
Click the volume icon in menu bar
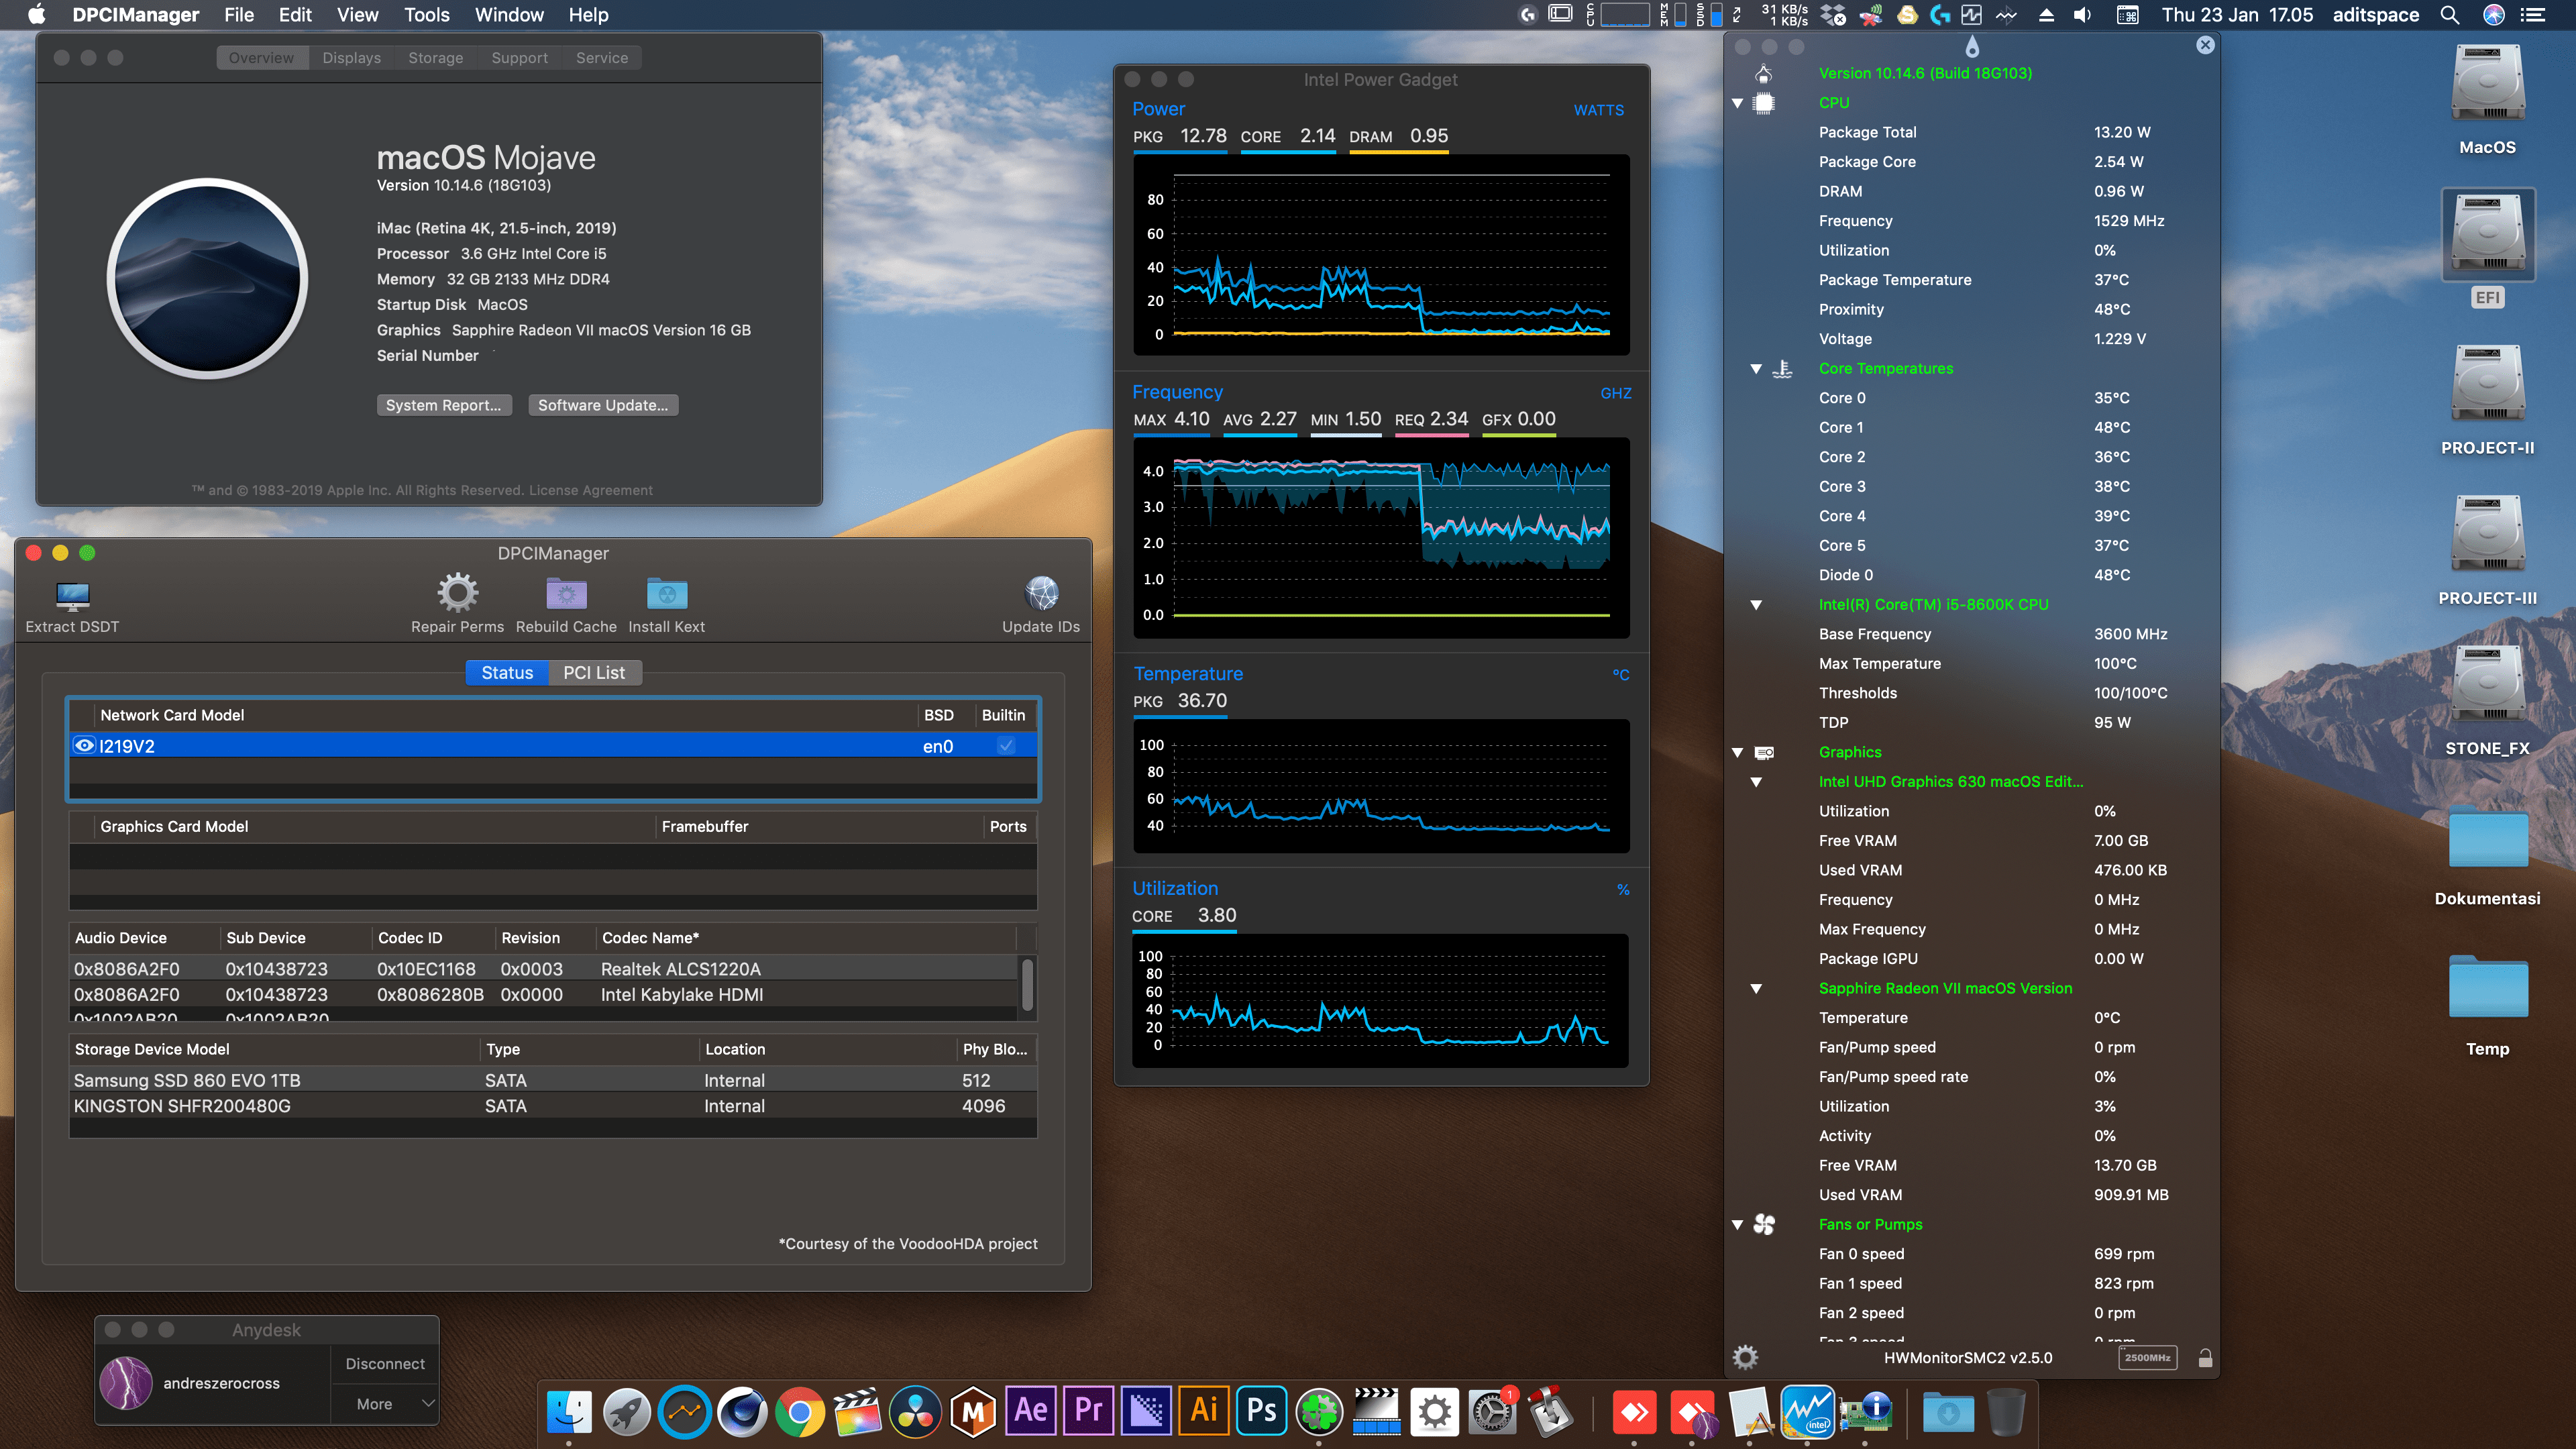(2082, 15)
